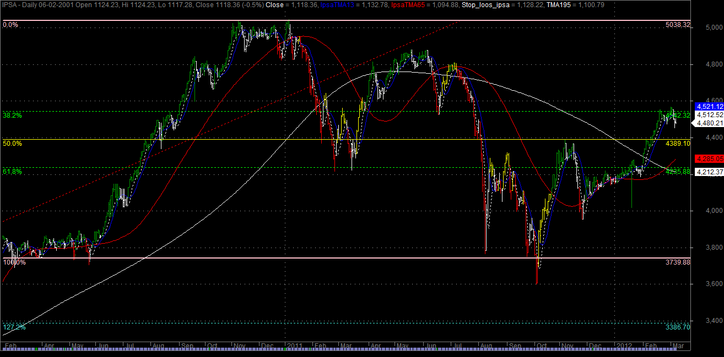Viewport: 724px width, 357px height.
Task: Select the 'IpsaTMA65 = 1,094.88' indicator label
Action: 425,4
